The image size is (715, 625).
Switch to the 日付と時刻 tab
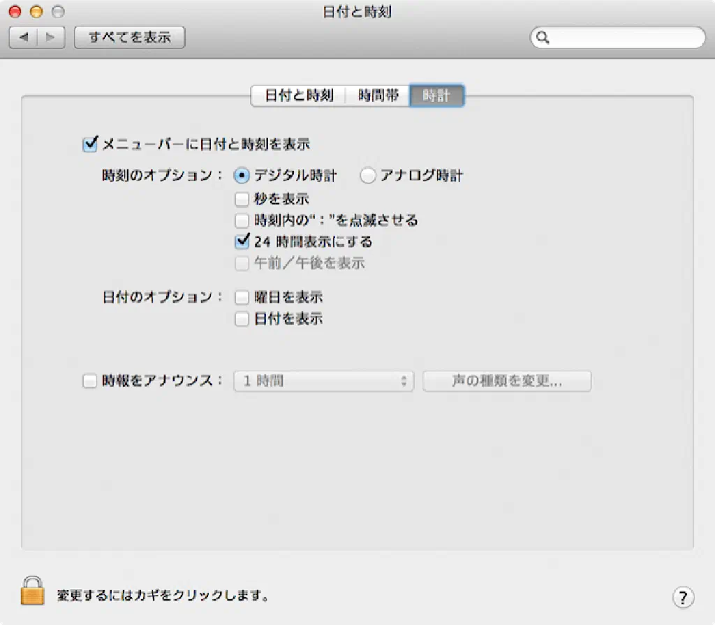tap(299, 96)
